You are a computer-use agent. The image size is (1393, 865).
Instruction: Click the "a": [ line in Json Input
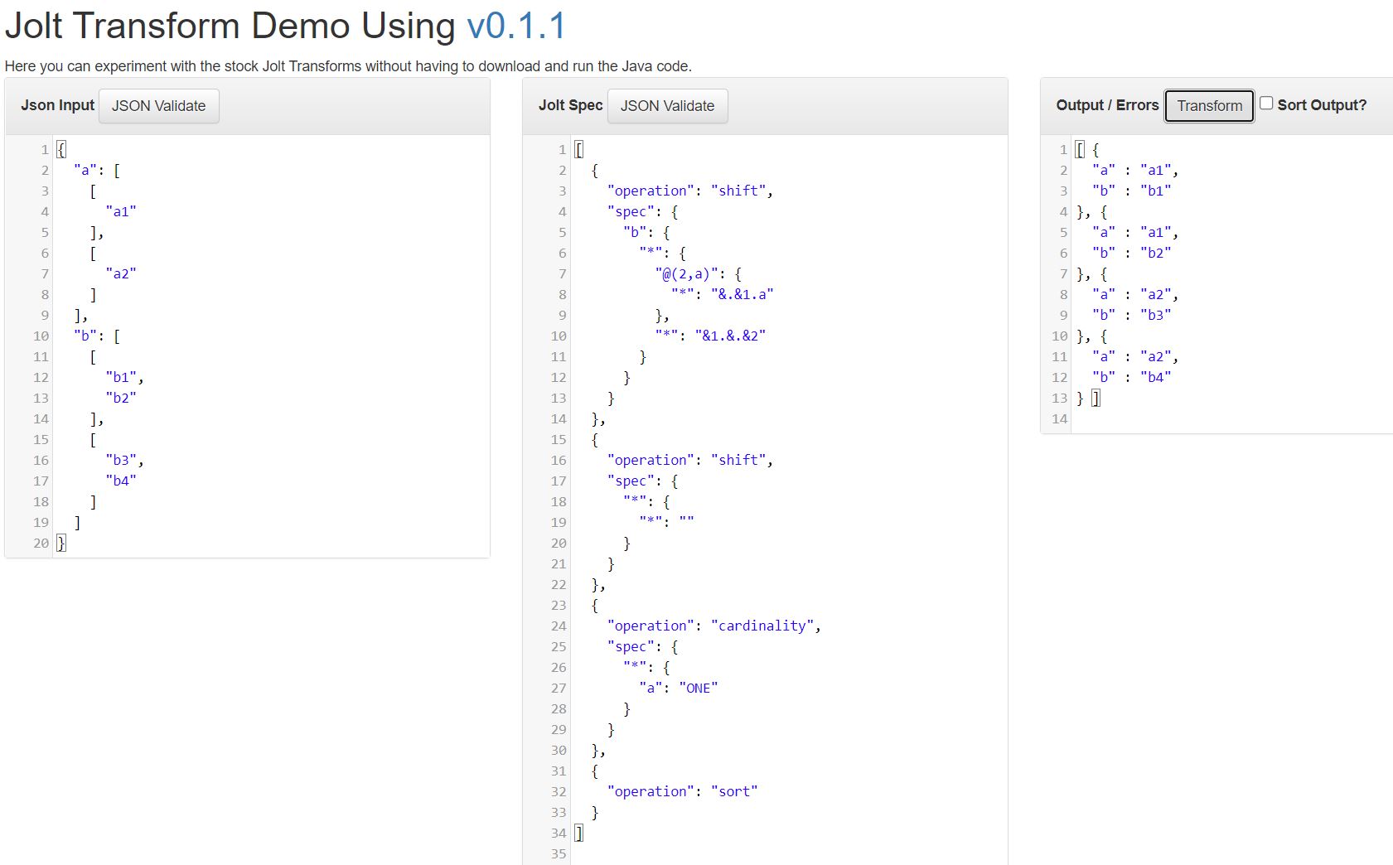(x=97, y=170)
